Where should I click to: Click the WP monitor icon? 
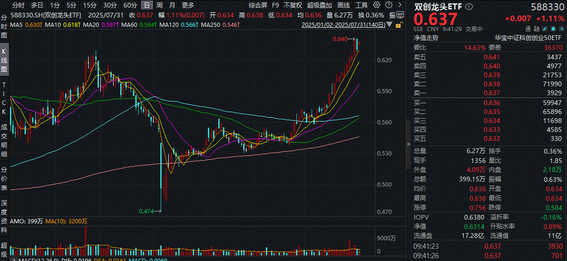(400, 15)
